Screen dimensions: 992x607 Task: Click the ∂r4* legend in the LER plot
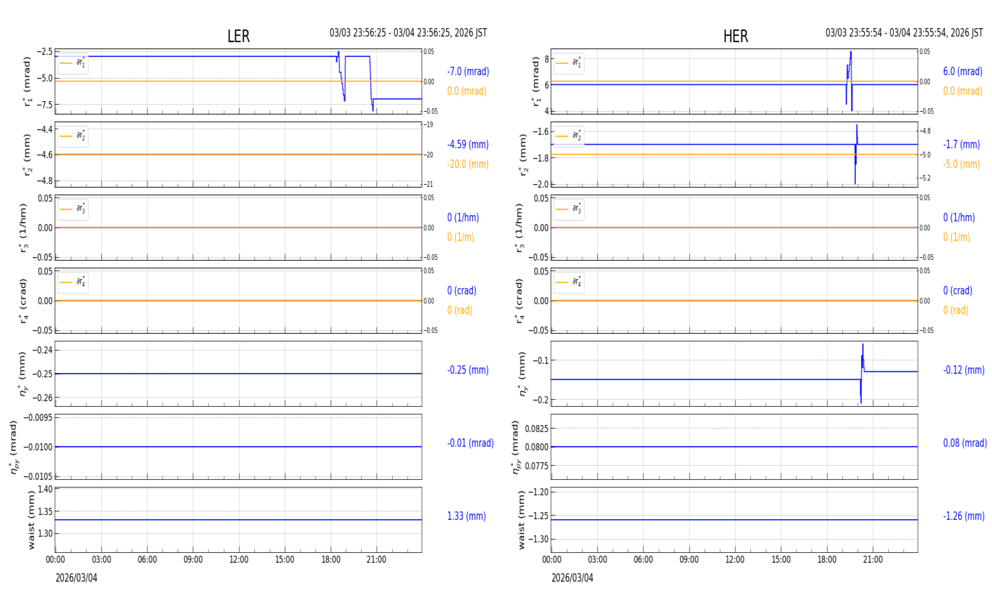73,282
